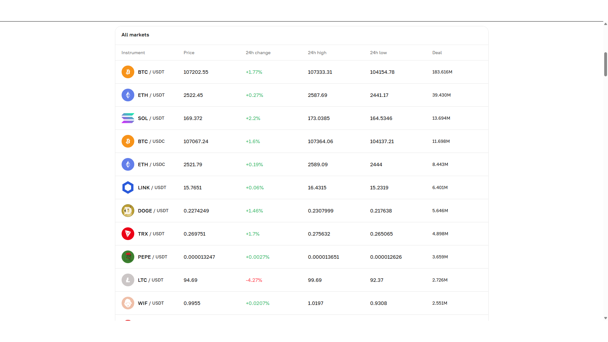Click the 24h low column header
This screenshot has width=608, height=342.
tap(378, 53)
